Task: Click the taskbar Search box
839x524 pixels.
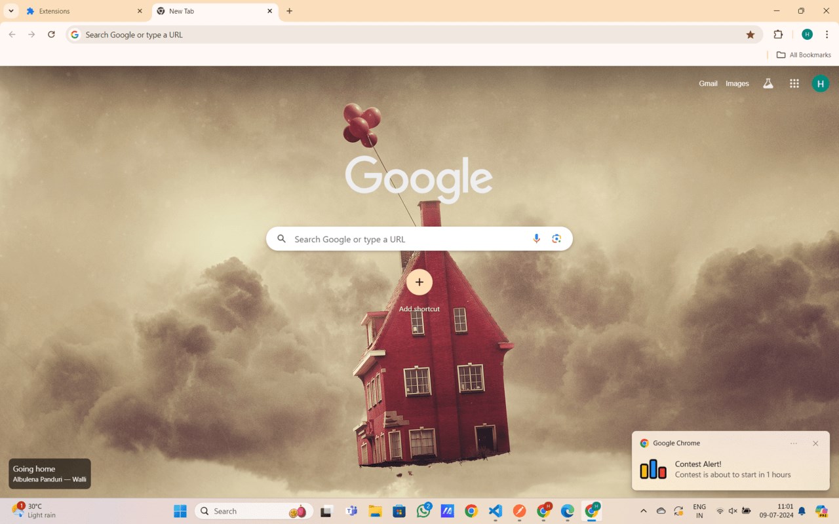Action: pos(254,511)
